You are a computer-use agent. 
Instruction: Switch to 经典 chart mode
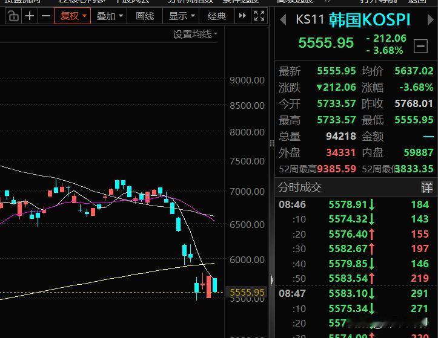tap(216, 16)
